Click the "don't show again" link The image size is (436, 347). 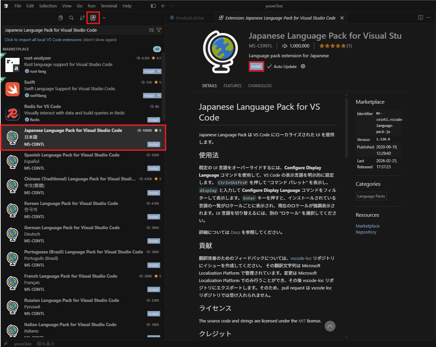pos(100,40)
